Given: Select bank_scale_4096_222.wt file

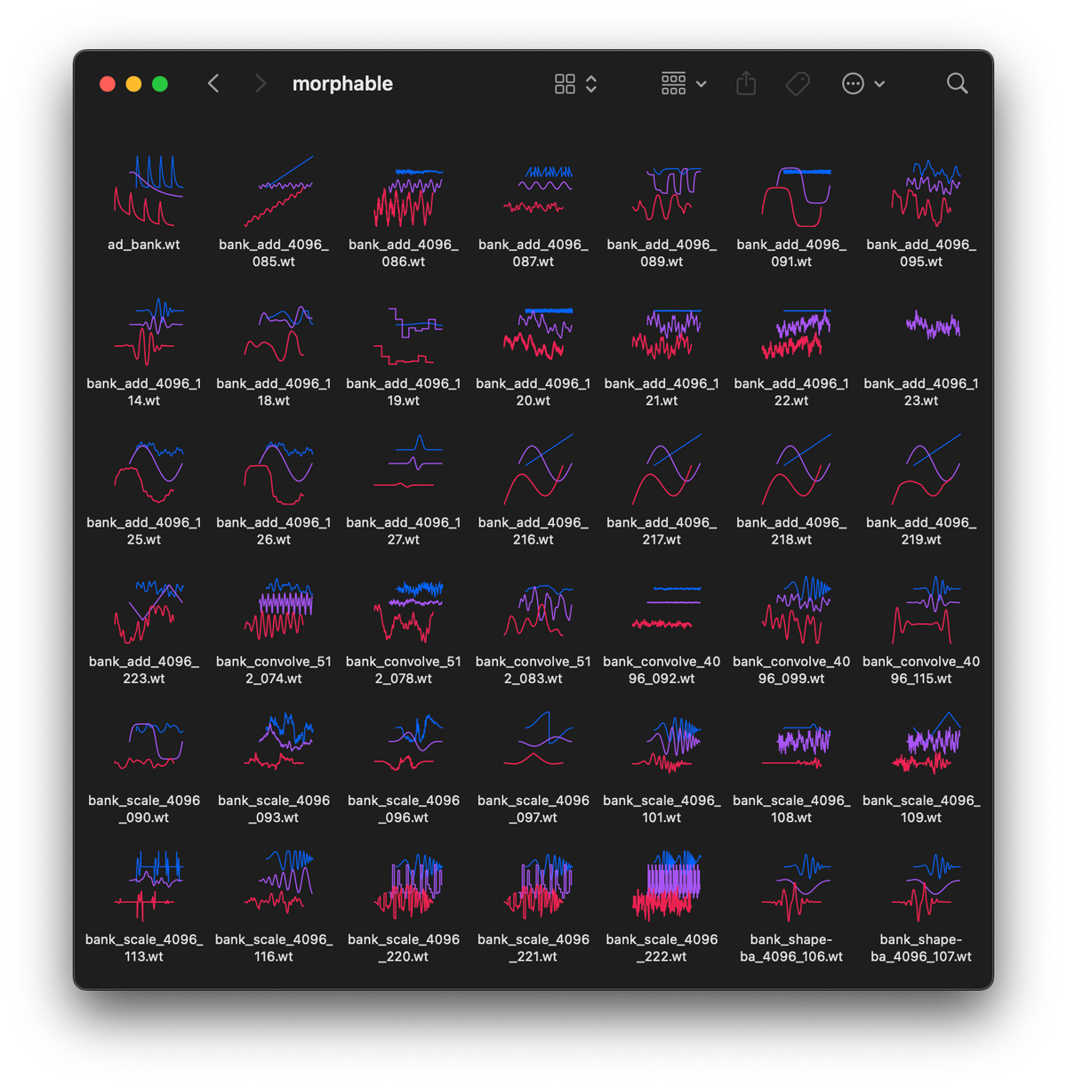Looking at the screenshot, I should click(x=662, y=887).
